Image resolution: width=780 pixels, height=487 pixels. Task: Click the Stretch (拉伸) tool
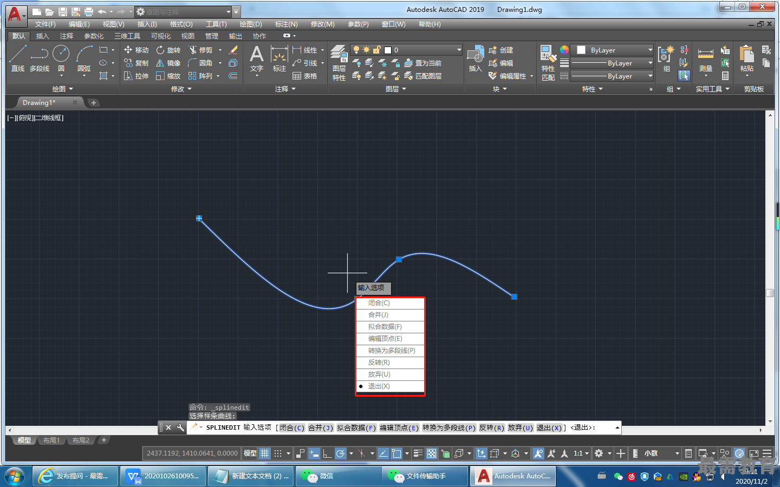coord(136,76)
